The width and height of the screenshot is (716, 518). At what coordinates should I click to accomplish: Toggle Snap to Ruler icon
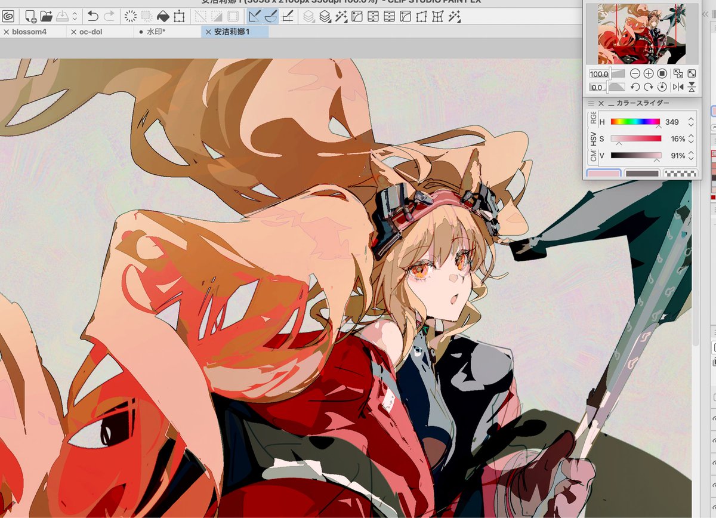[x=255, y=16]
